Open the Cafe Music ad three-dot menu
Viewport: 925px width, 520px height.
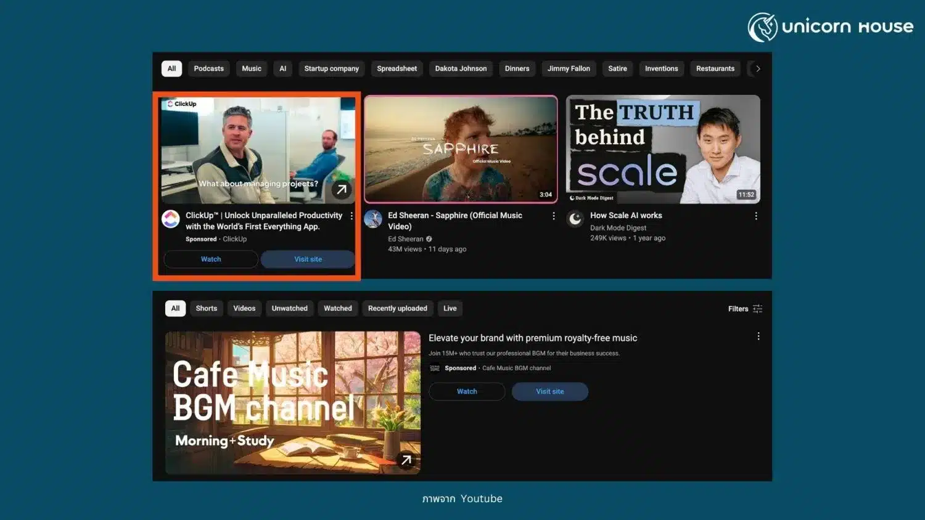pos(758,336)
